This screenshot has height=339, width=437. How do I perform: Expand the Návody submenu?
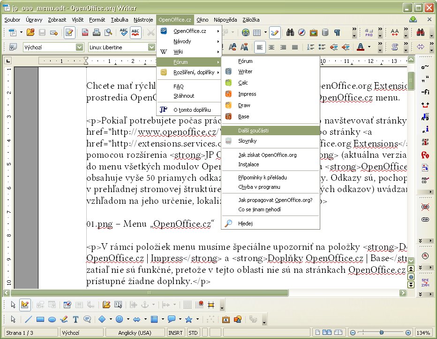coord(189,42)
